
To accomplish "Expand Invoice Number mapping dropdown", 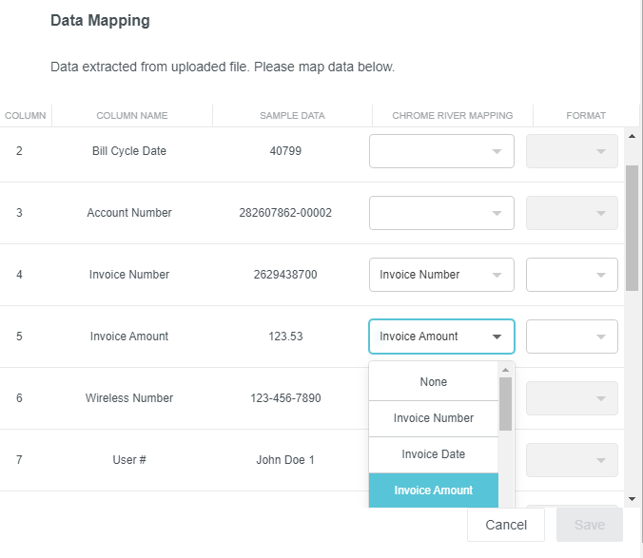I will coord(441,275).
